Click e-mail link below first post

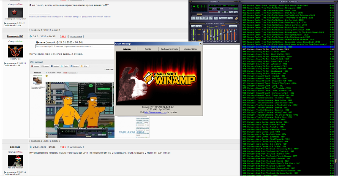point(55,30)
